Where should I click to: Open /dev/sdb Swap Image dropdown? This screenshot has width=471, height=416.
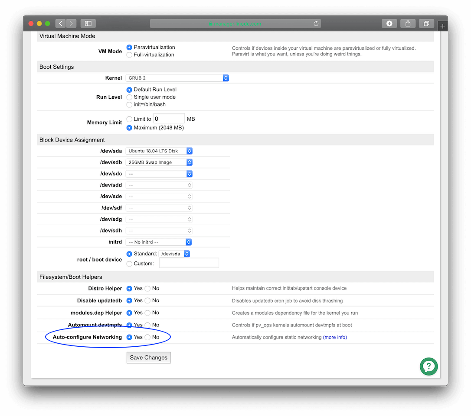tap(159, 162)
